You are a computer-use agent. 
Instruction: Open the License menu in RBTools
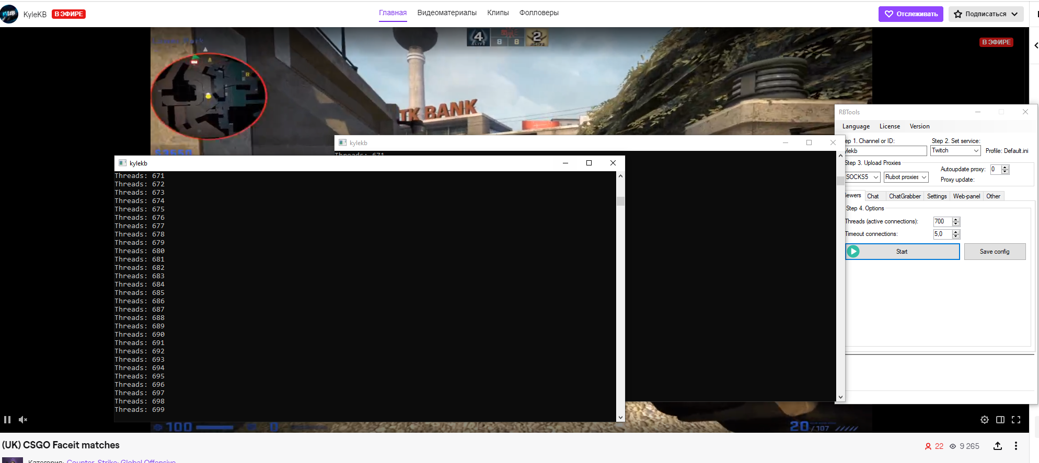[x=889, y=126]
